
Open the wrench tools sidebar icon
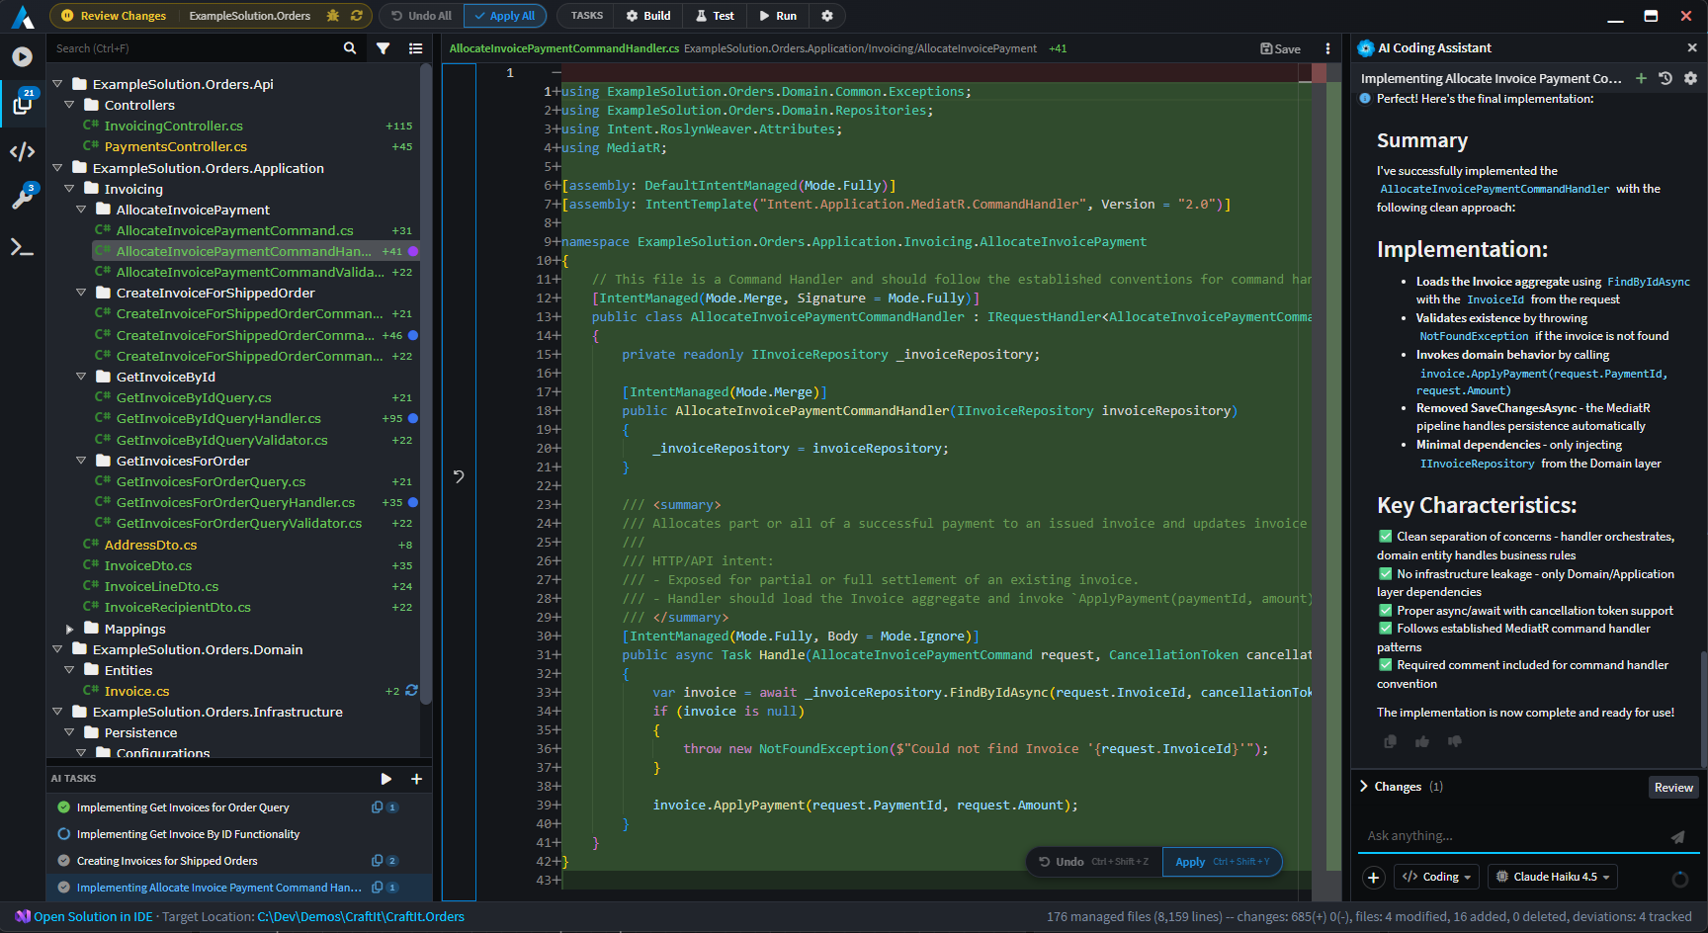coord(22,197)
